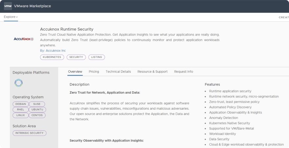This screenshot has width=289, height=148.
Task: Click the Accuknox Runtime Security heading
Action: [67, 29]
